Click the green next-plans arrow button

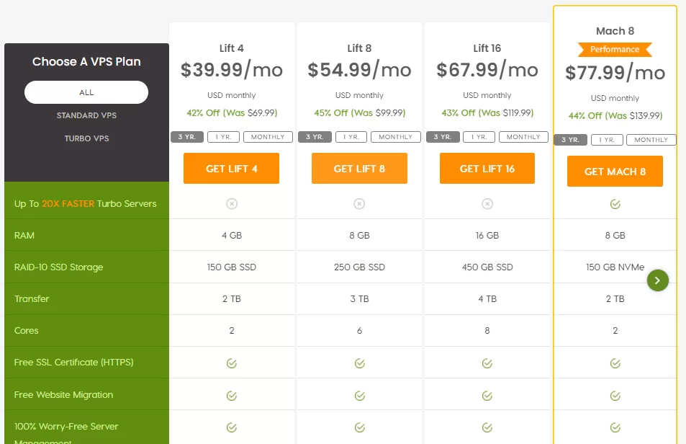point(658,280)
